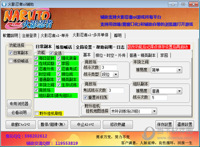Toggle 日常副本 checkbox in 功能选择
Viewport: 200px width, 147px height.
[10, 53]
